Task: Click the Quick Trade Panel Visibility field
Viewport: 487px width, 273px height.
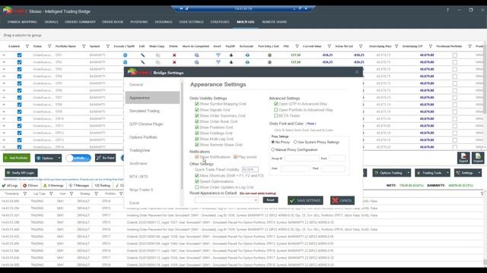Action: click(x=250, y=170)
